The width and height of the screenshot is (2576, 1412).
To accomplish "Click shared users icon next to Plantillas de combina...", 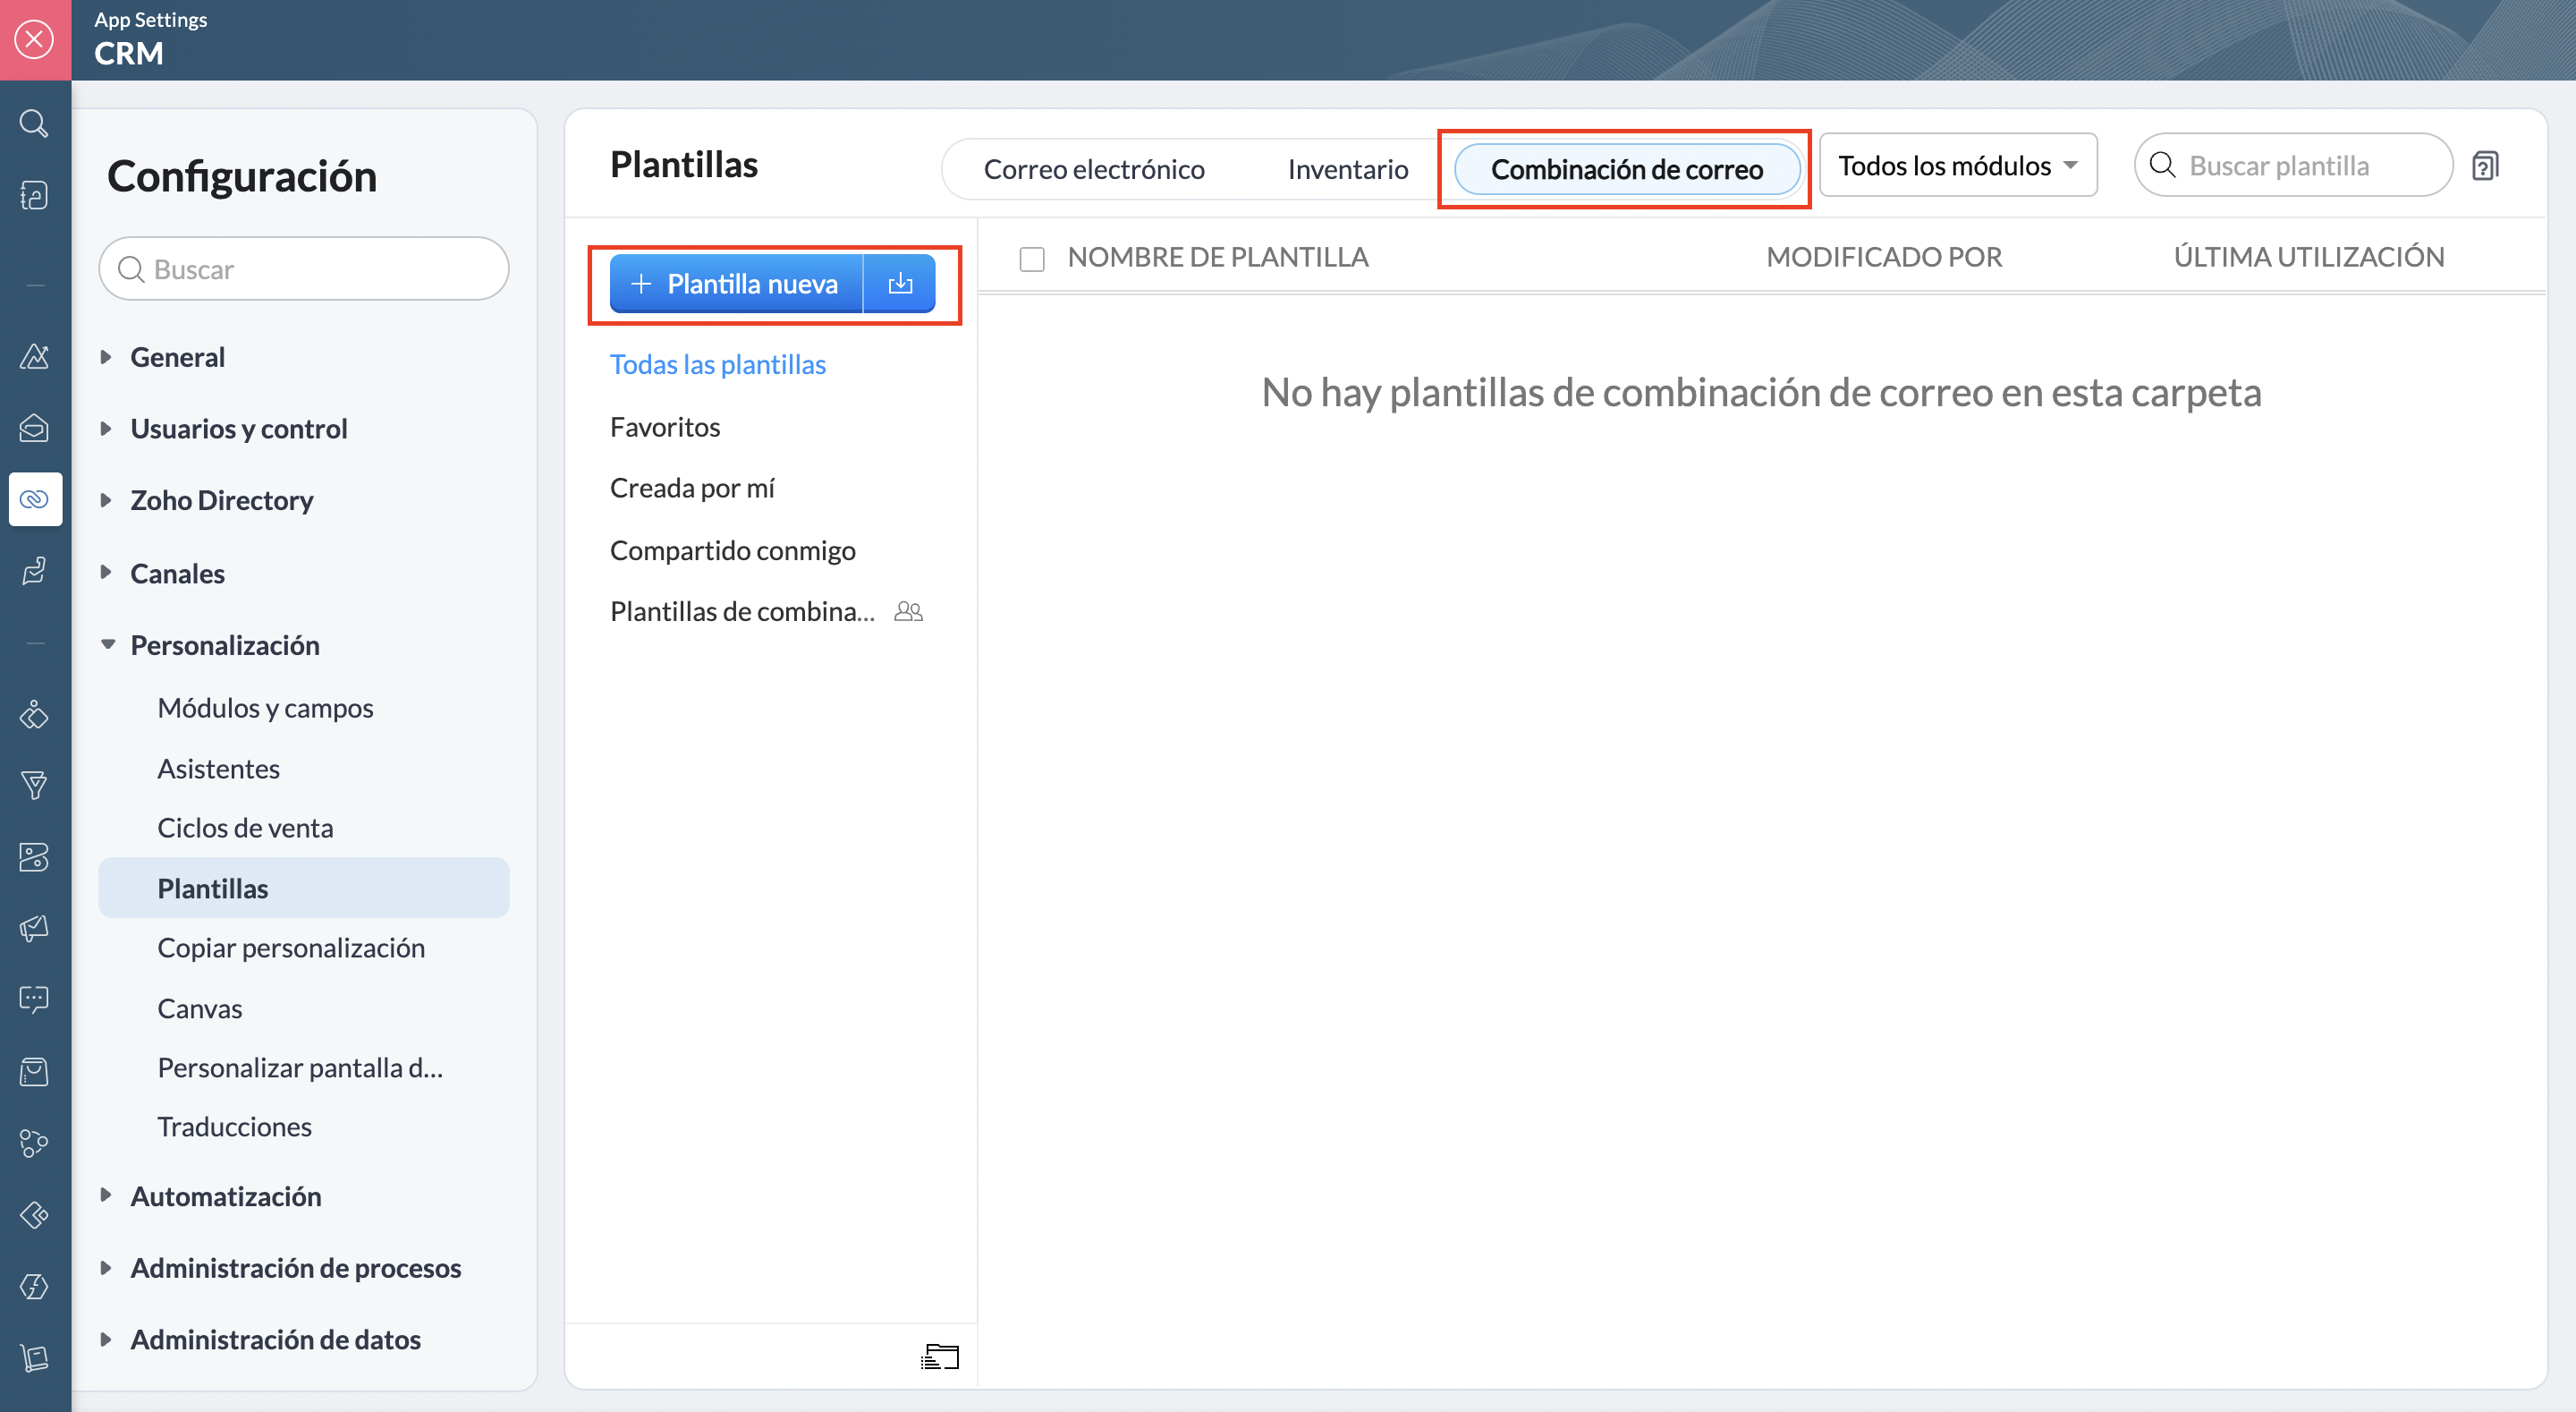I will tap(908, 611).
